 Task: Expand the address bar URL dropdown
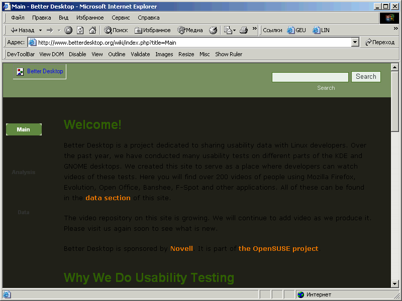pyautogui.click(x=355, y=43)
